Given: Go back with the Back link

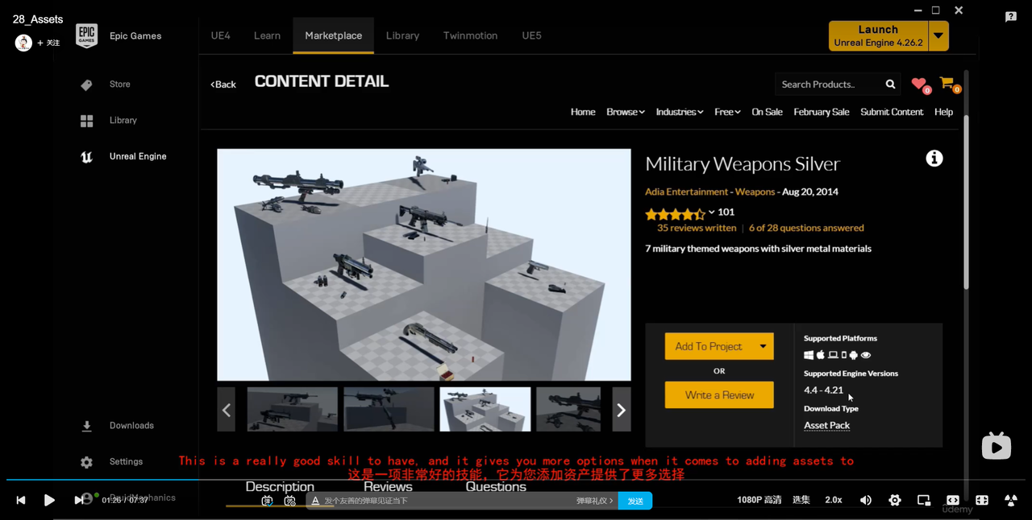Looking at the screenshot, I should (223, 85).
